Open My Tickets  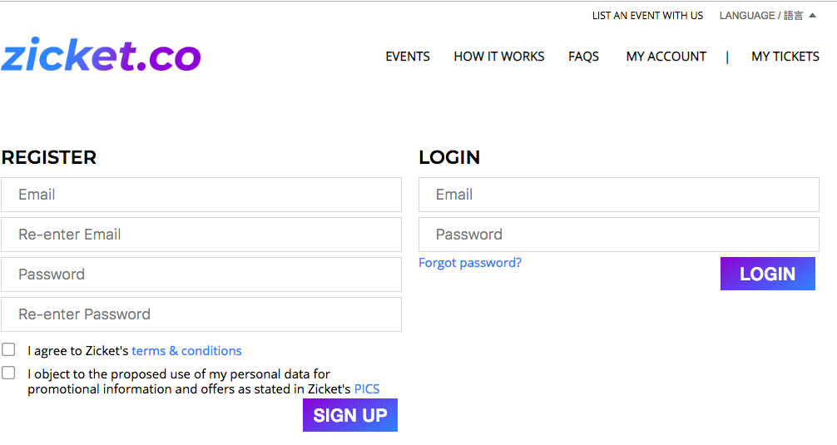click(x=785, y=57)
